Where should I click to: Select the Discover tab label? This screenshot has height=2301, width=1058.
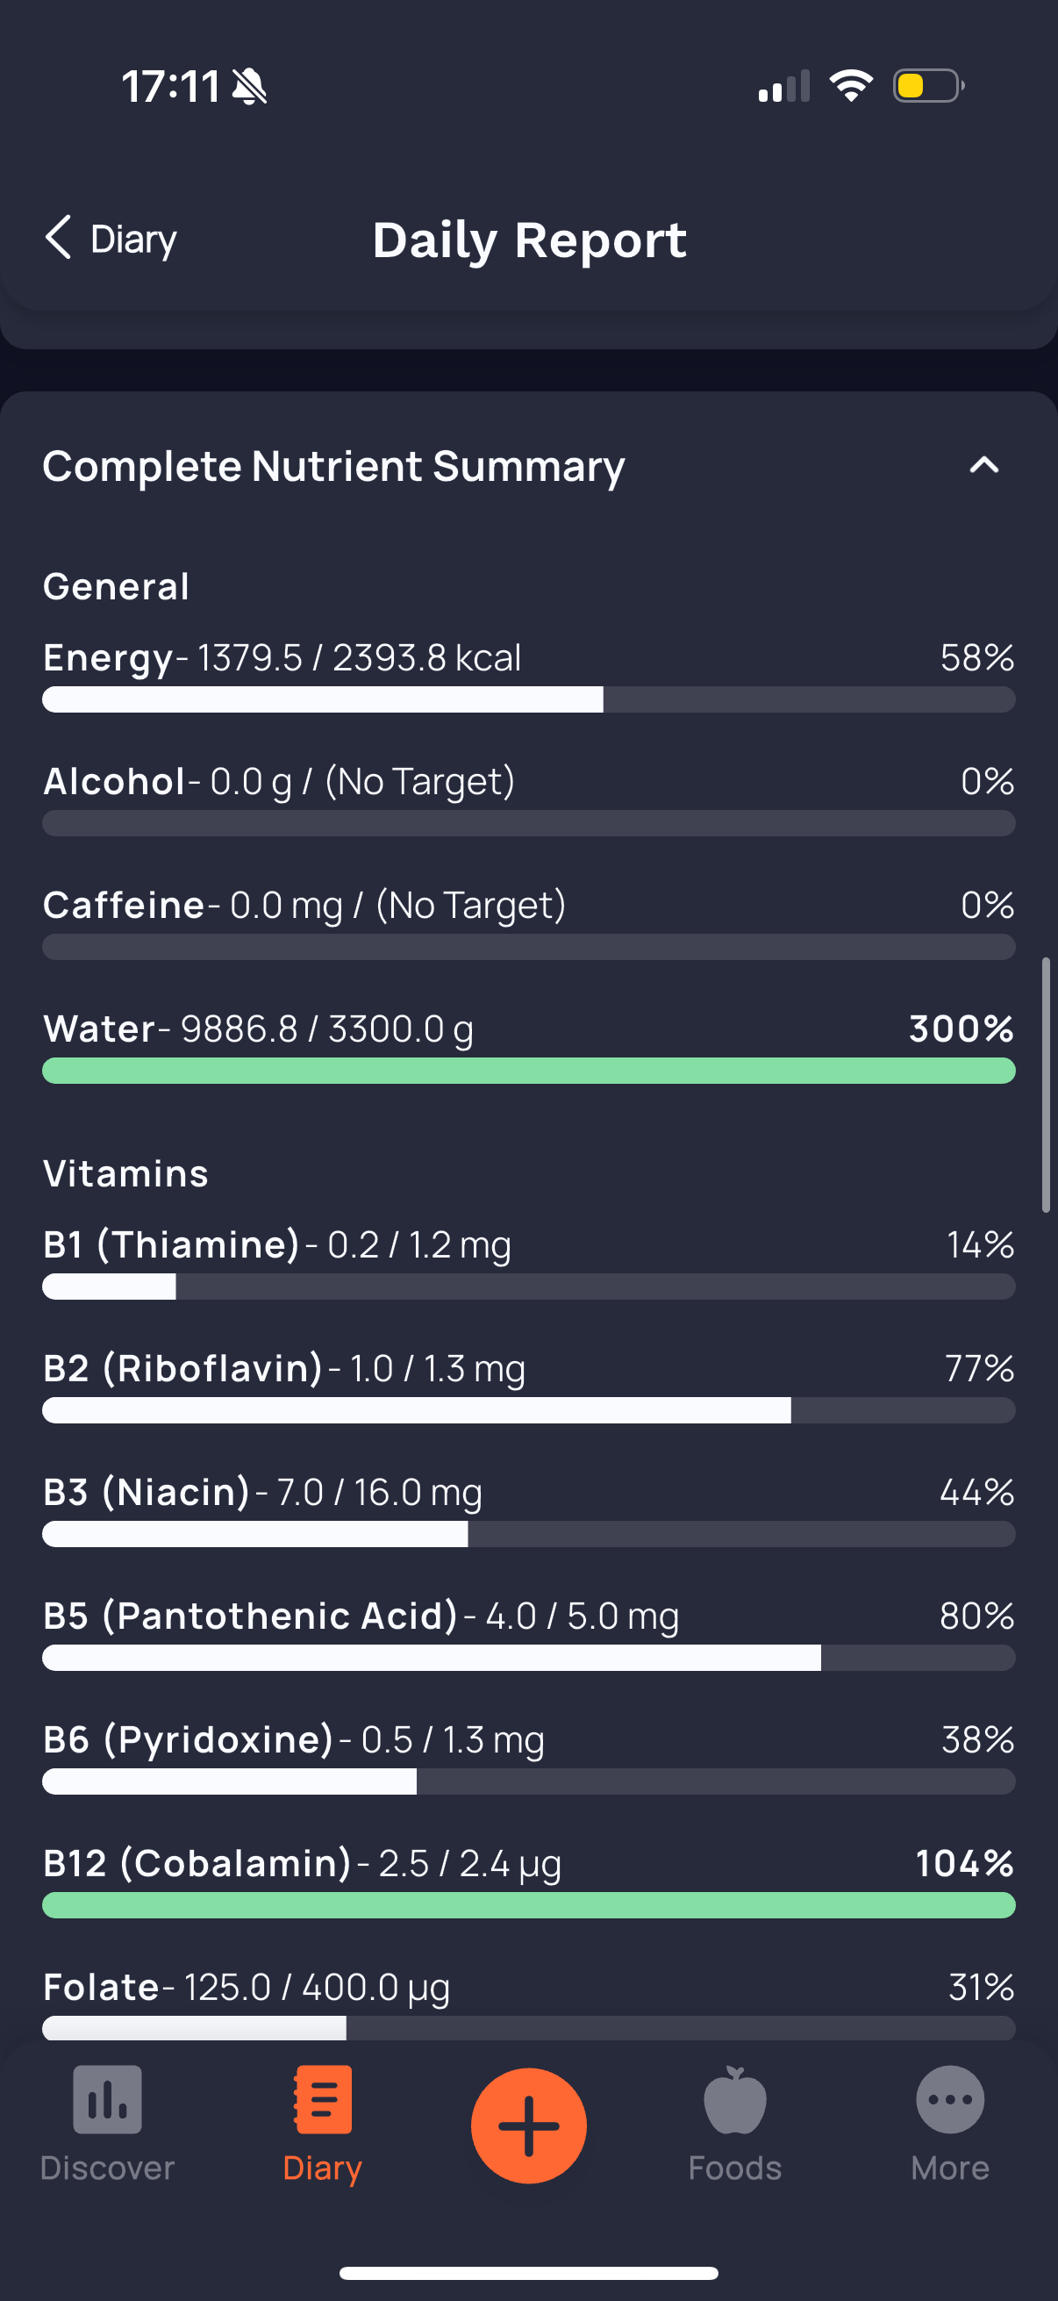click(107, 2168)
